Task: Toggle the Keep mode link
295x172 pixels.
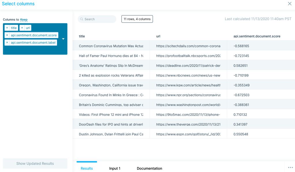Action: click(24, 20)
